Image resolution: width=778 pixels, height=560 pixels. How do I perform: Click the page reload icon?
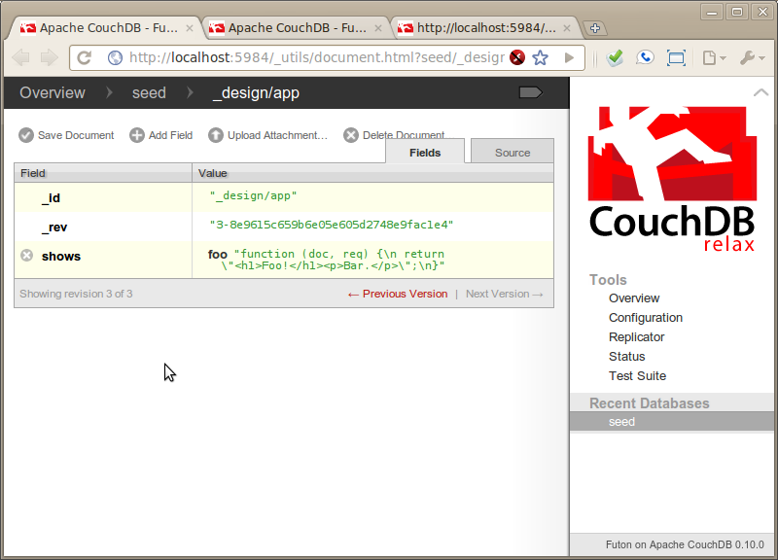pos(85,58)
